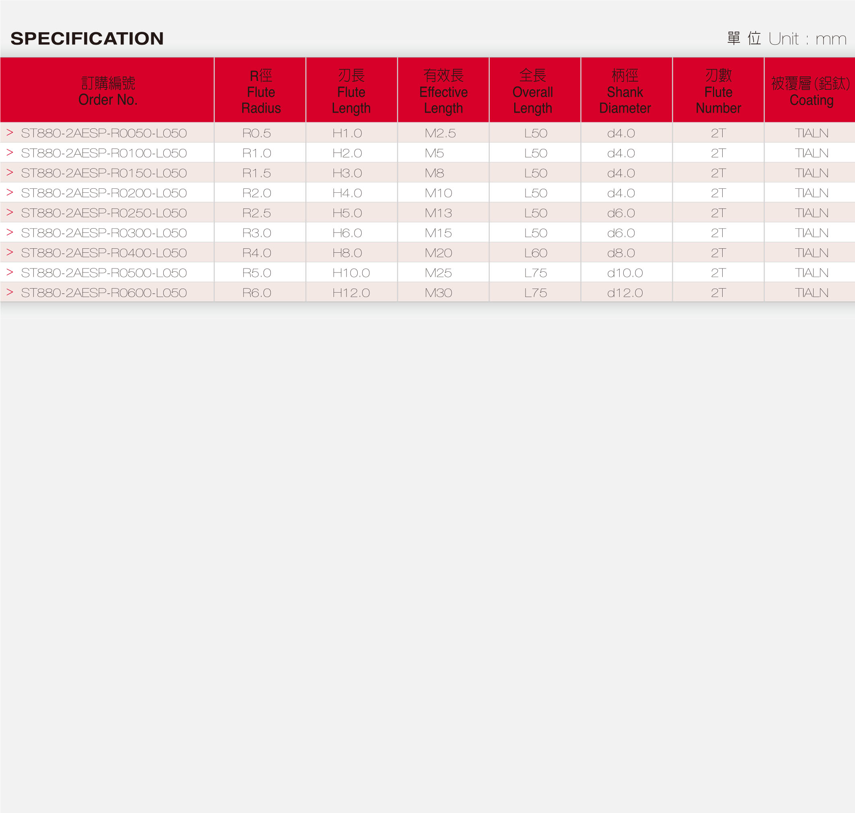Click the red arrow beside ST880-2AESP-R0050-L050

(10, 132)
